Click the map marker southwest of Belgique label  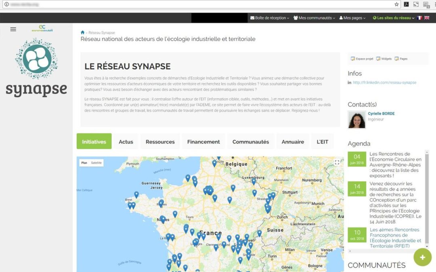tap(214, 164)
